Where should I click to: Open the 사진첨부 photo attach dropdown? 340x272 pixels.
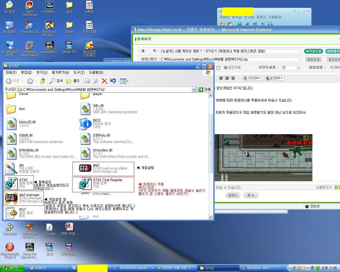pyautogui.click(x=253, y=78)
